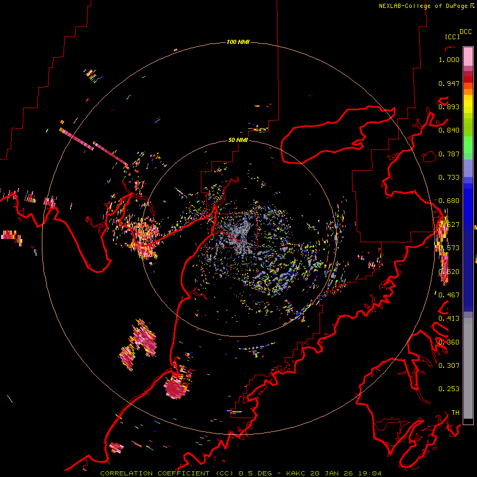Click the 0.733 scale value
Screen dimensions: 477x477
(449, 178)
